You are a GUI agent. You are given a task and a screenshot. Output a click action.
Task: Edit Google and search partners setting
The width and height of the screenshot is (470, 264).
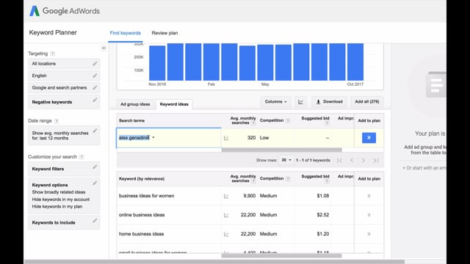click(x=95, y=87)
